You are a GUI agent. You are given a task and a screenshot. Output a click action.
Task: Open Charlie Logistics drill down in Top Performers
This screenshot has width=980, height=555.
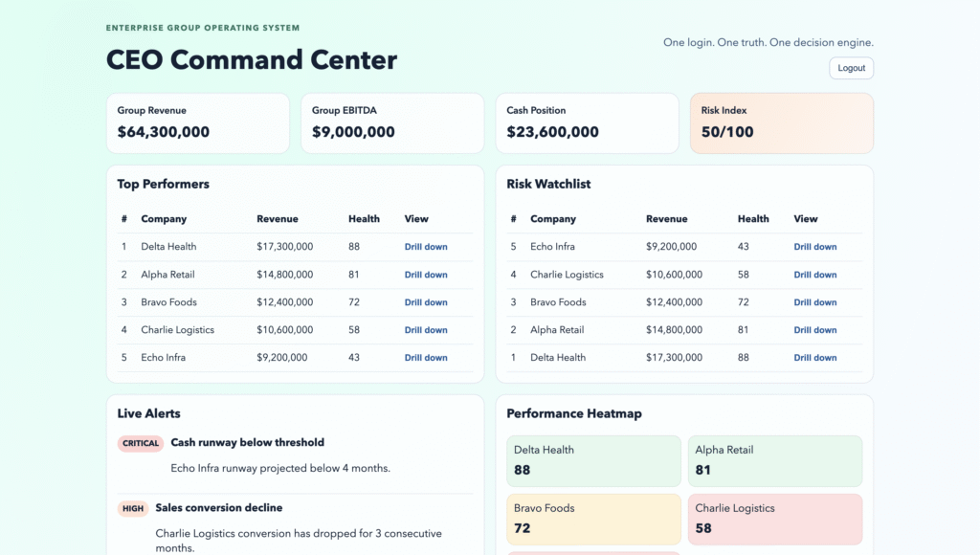425,330
